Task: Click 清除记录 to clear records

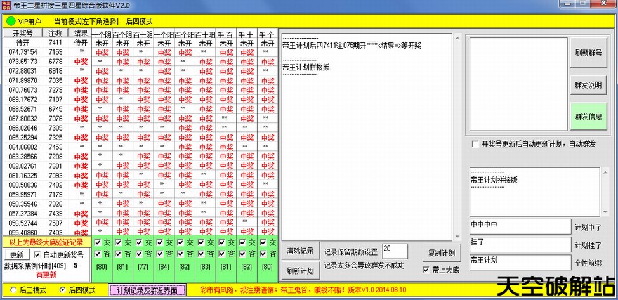Action: tap(300, 251)
